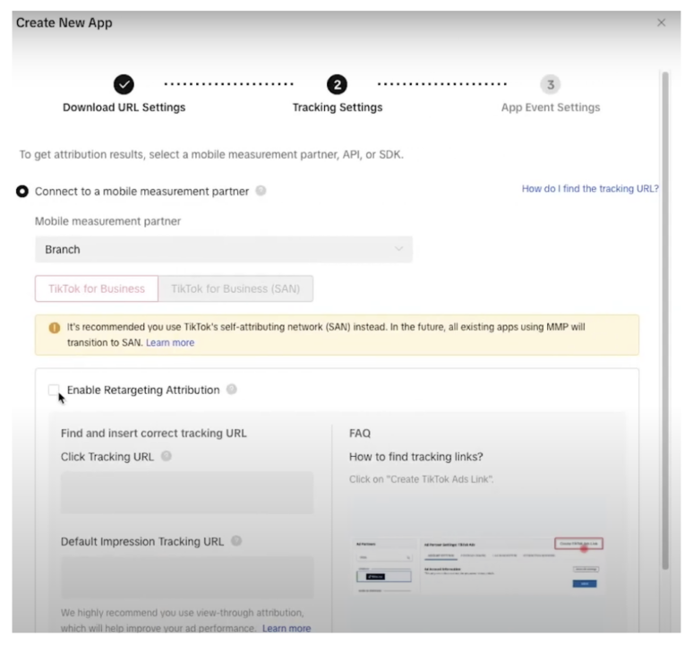Click help icon next to Click Tracking URL
The width and height of the screenshot is (693, 645).
(167, 456)
